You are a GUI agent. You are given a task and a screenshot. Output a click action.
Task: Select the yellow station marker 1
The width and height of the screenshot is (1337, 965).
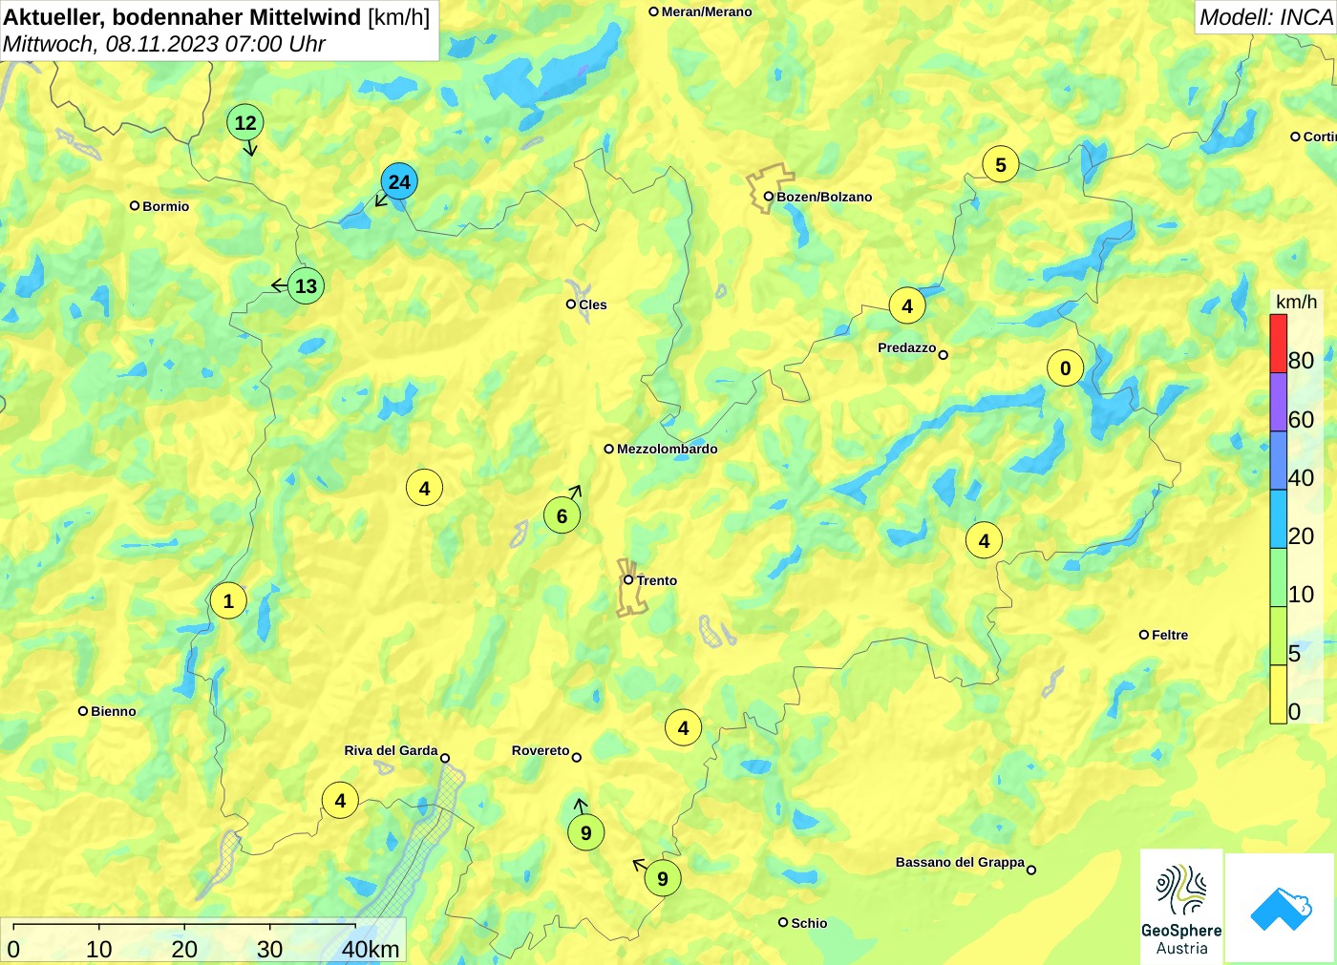228,600
